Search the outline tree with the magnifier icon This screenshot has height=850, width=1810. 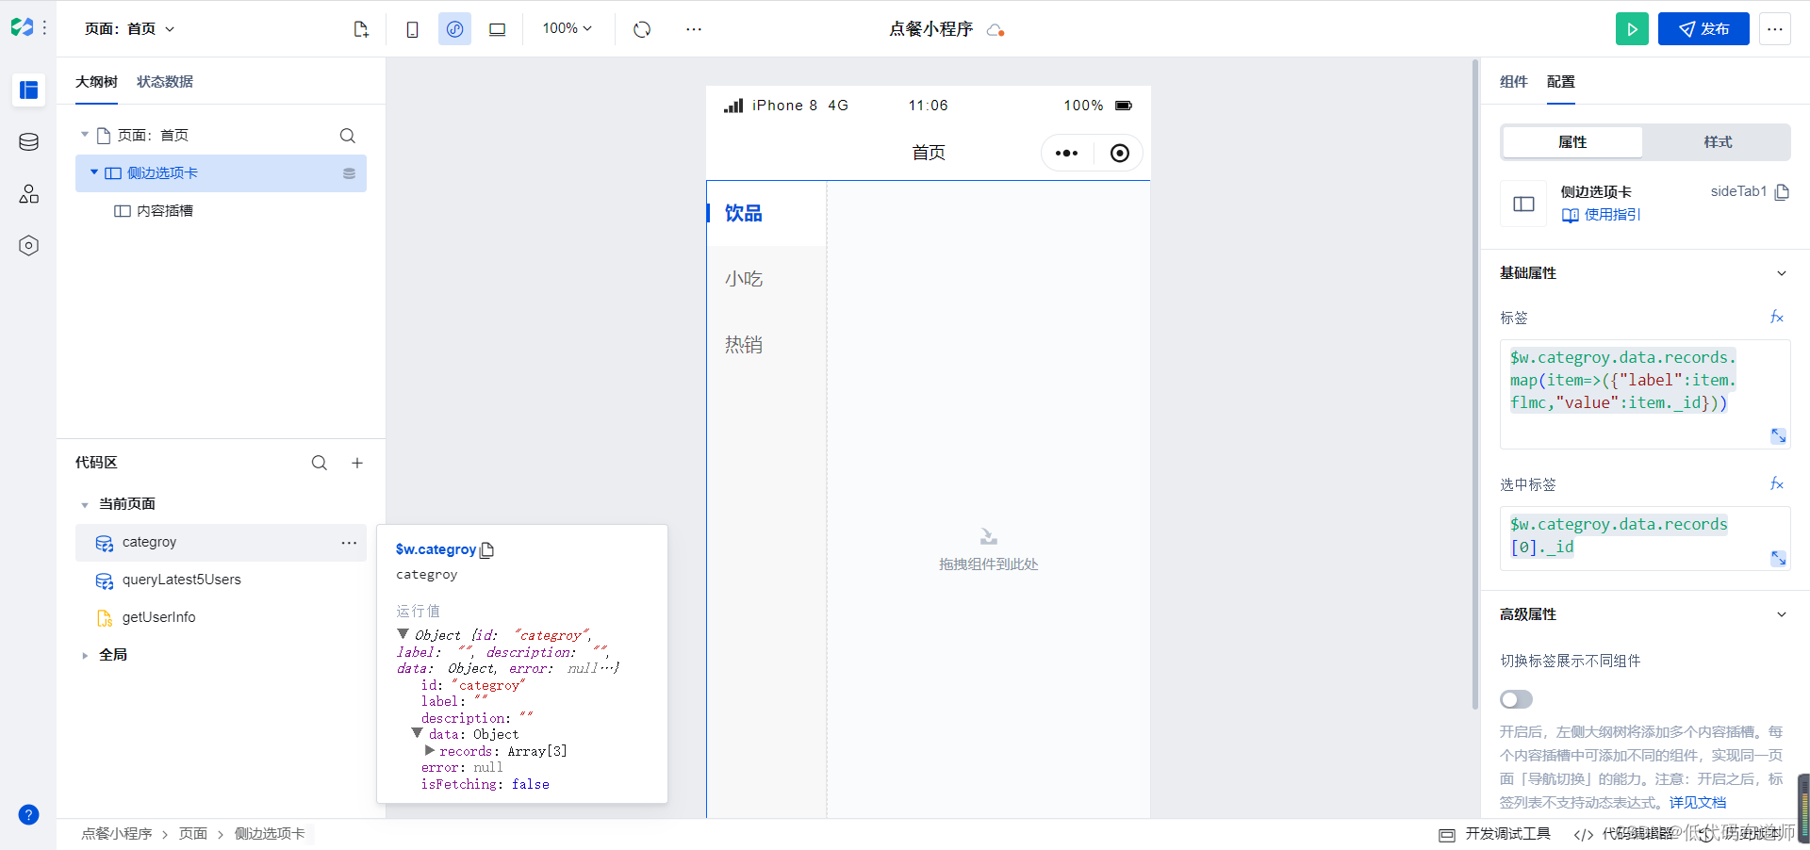click(x=348, y=136)
